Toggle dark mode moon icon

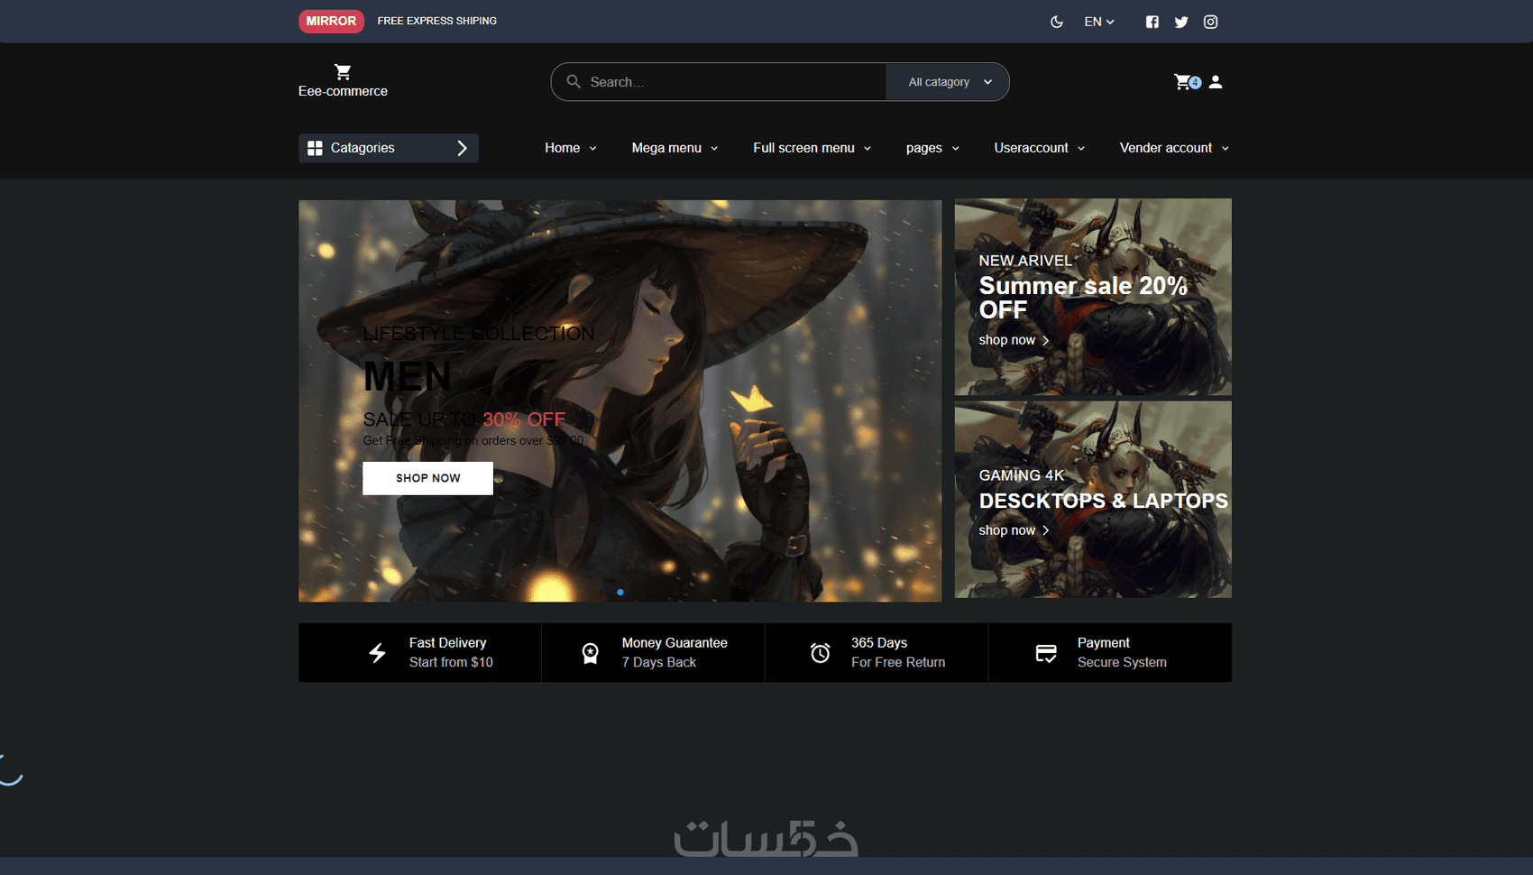click(x=1057, y=22)
